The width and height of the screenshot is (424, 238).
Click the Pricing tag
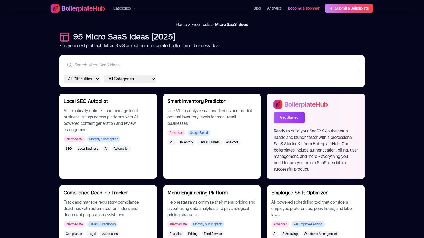tap(193, 234)
